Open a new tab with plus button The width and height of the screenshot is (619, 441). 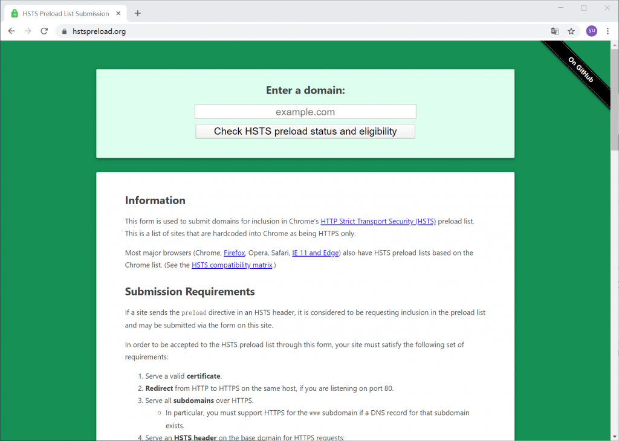pos(138,13)
